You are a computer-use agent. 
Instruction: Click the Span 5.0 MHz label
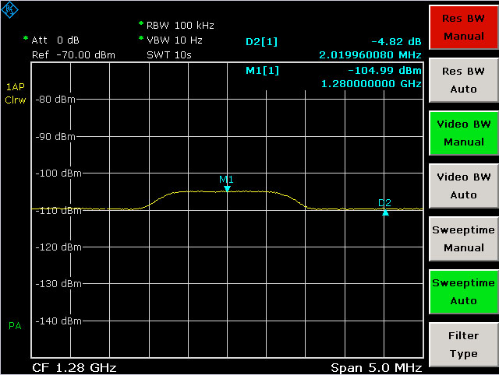tap(376, 366)
